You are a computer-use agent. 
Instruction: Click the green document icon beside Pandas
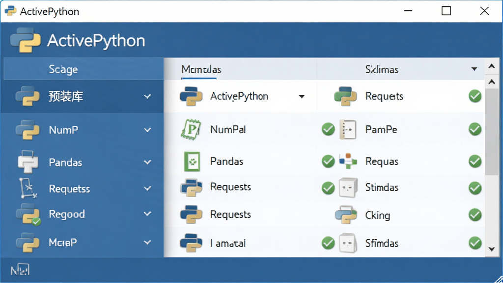pyautogui.click(x=192, y=161)
